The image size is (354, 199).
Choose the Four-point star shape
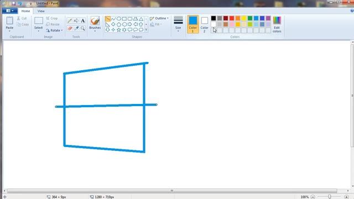tap(113, 29)
